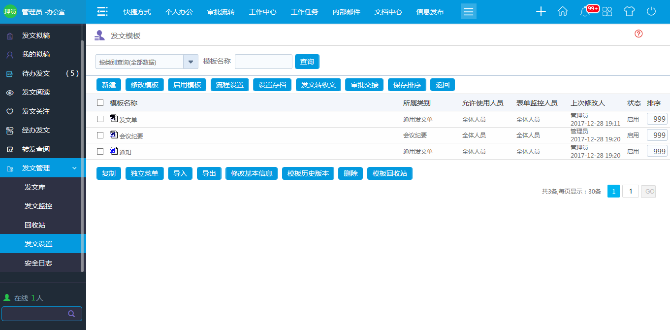The image size is (670, 330).
Task: Collapse the 发文管理 sidebar section
Action: (x=75, y=167)
